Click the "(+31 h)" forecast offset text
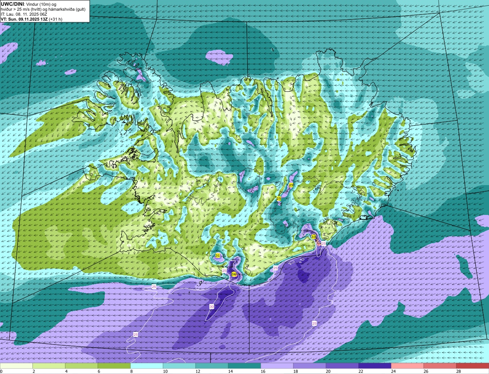489x374 pixels. coord(56,19)
